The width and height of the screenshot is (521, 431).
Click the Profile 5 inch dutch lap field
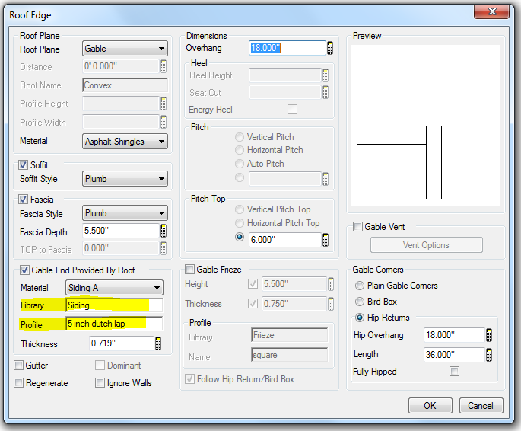point(114,324)
